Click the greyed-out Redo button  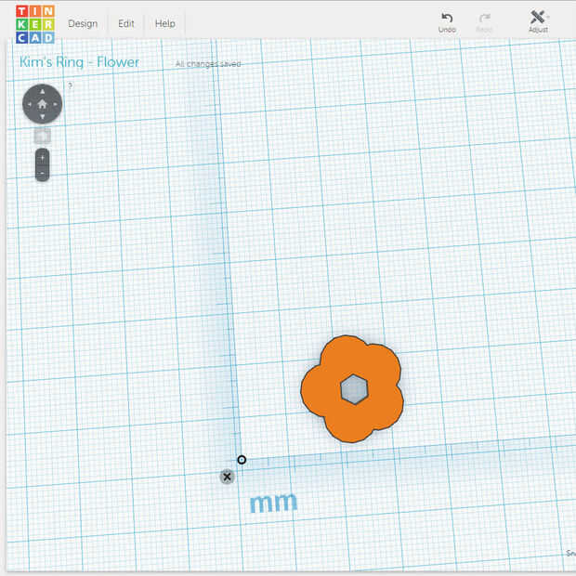coord(484,23)
